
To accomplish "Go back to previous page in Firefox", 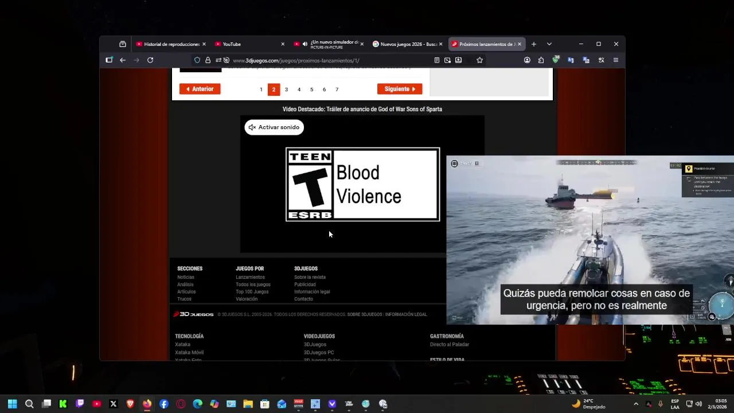I will [123, 60].
